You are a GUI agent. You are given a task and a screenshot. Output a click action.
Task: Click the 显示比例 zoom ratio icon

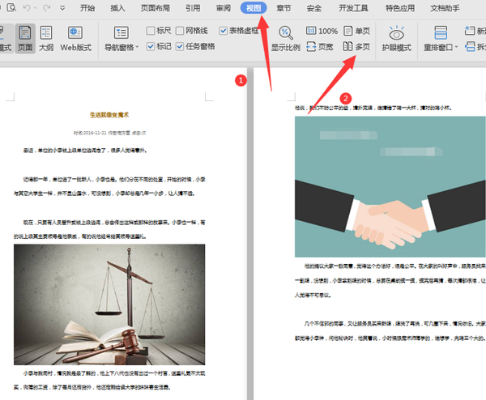285,38
